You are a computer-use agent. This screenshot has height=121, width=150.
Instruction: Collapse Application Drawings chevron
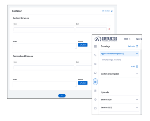coord(137,54)
